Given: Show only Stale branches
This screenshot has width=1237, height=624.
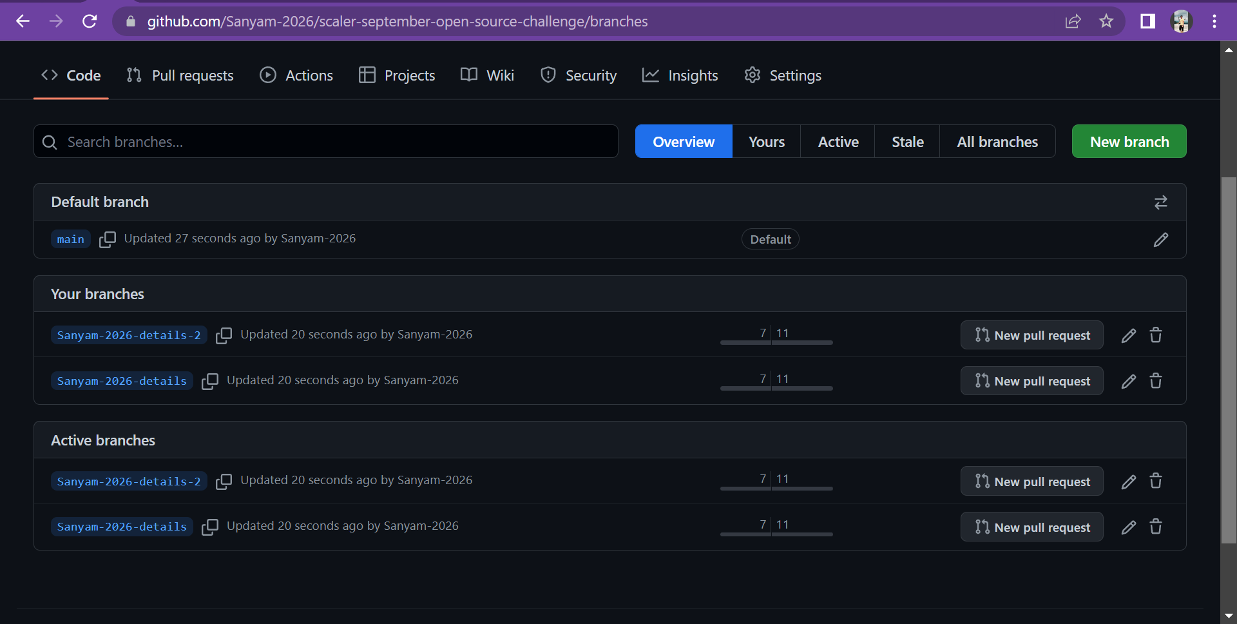Looking at the screenshot, I should (x=906, y=141).
